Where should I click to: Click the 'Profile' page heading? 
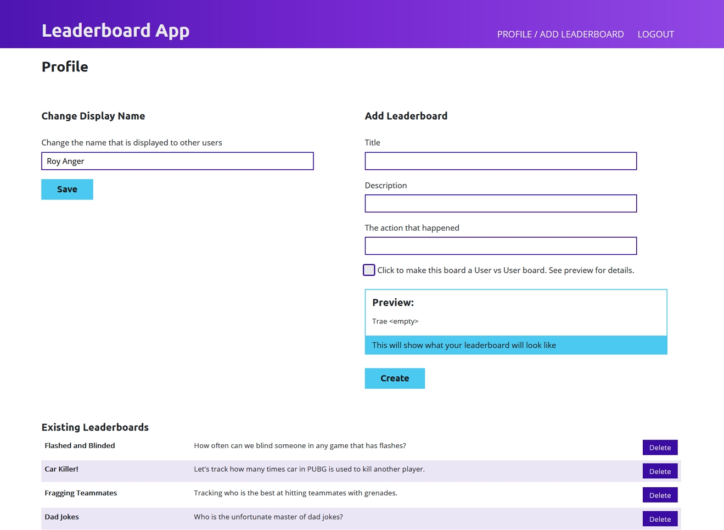coord(65,67)
